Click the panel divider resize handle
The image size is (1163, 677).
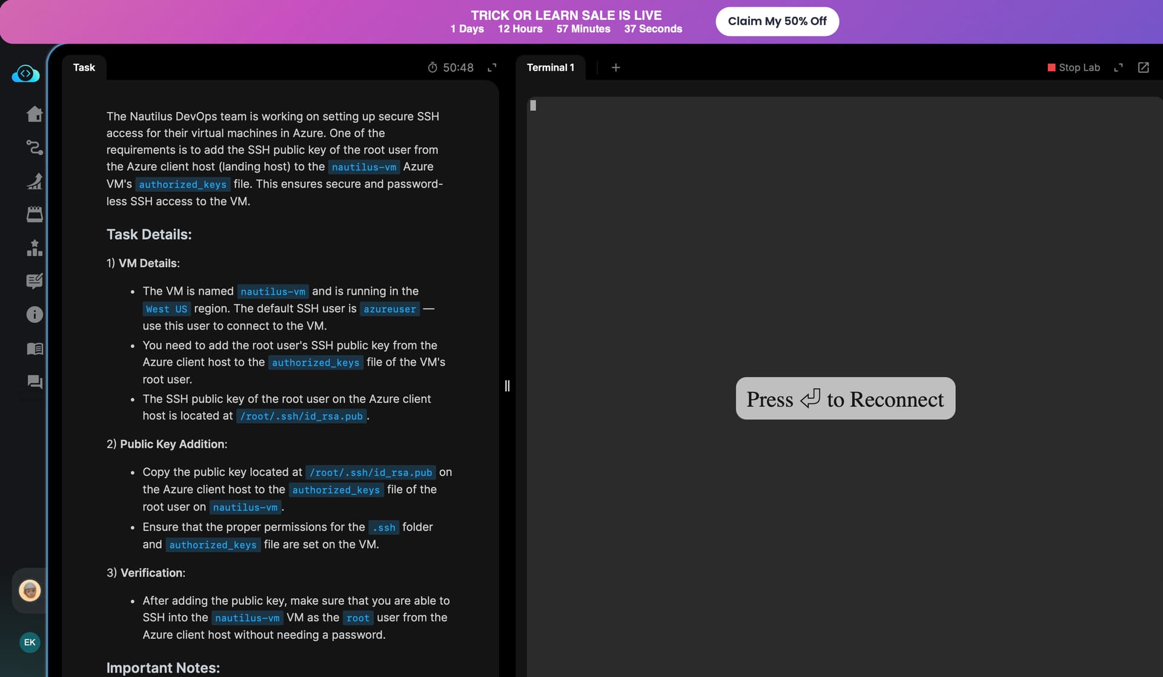tap(507, 386)
